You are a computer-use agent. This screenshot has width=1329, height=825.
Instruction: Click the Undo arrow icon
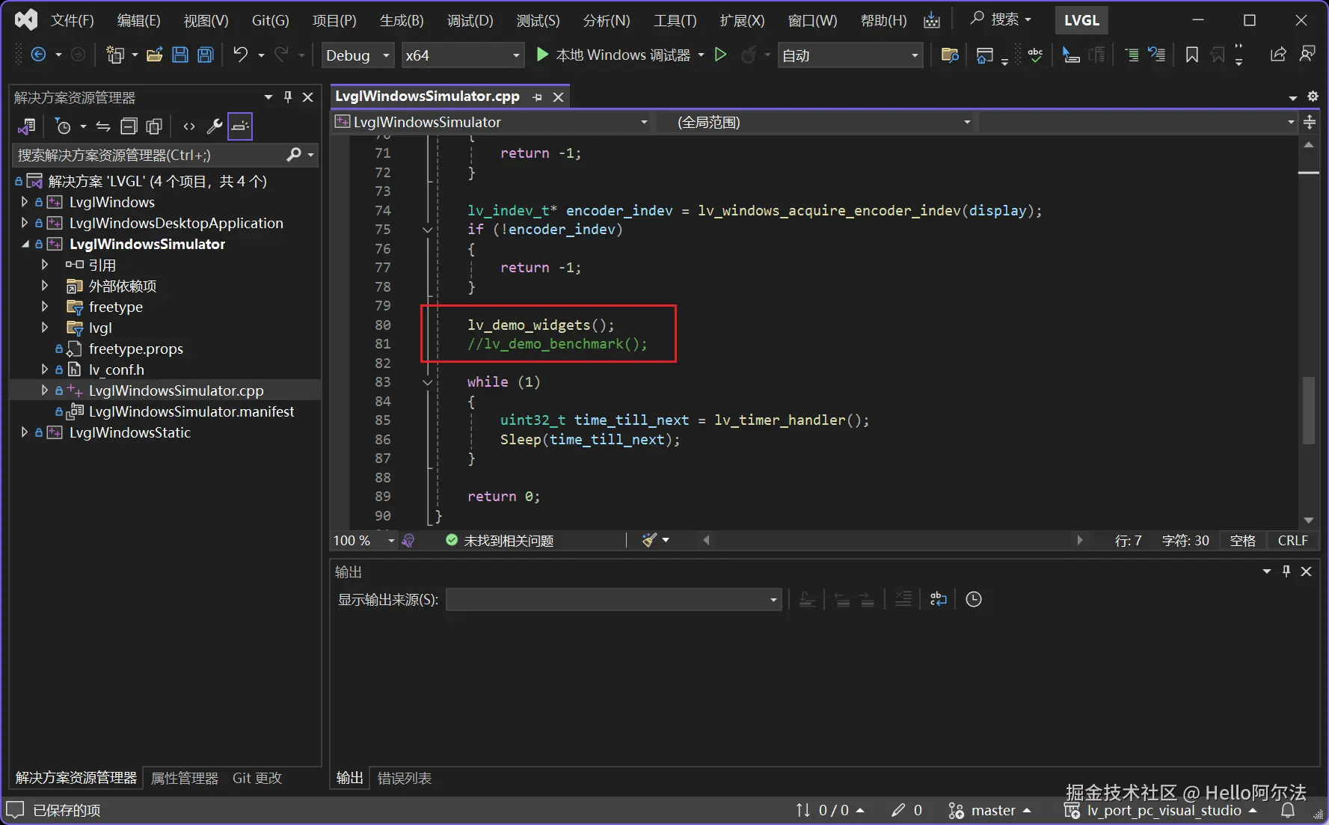tap(240, 55)
